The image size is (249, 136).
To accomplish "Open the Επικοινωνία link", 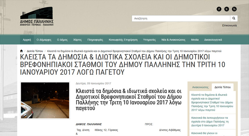I will click(x=230, y=25).
